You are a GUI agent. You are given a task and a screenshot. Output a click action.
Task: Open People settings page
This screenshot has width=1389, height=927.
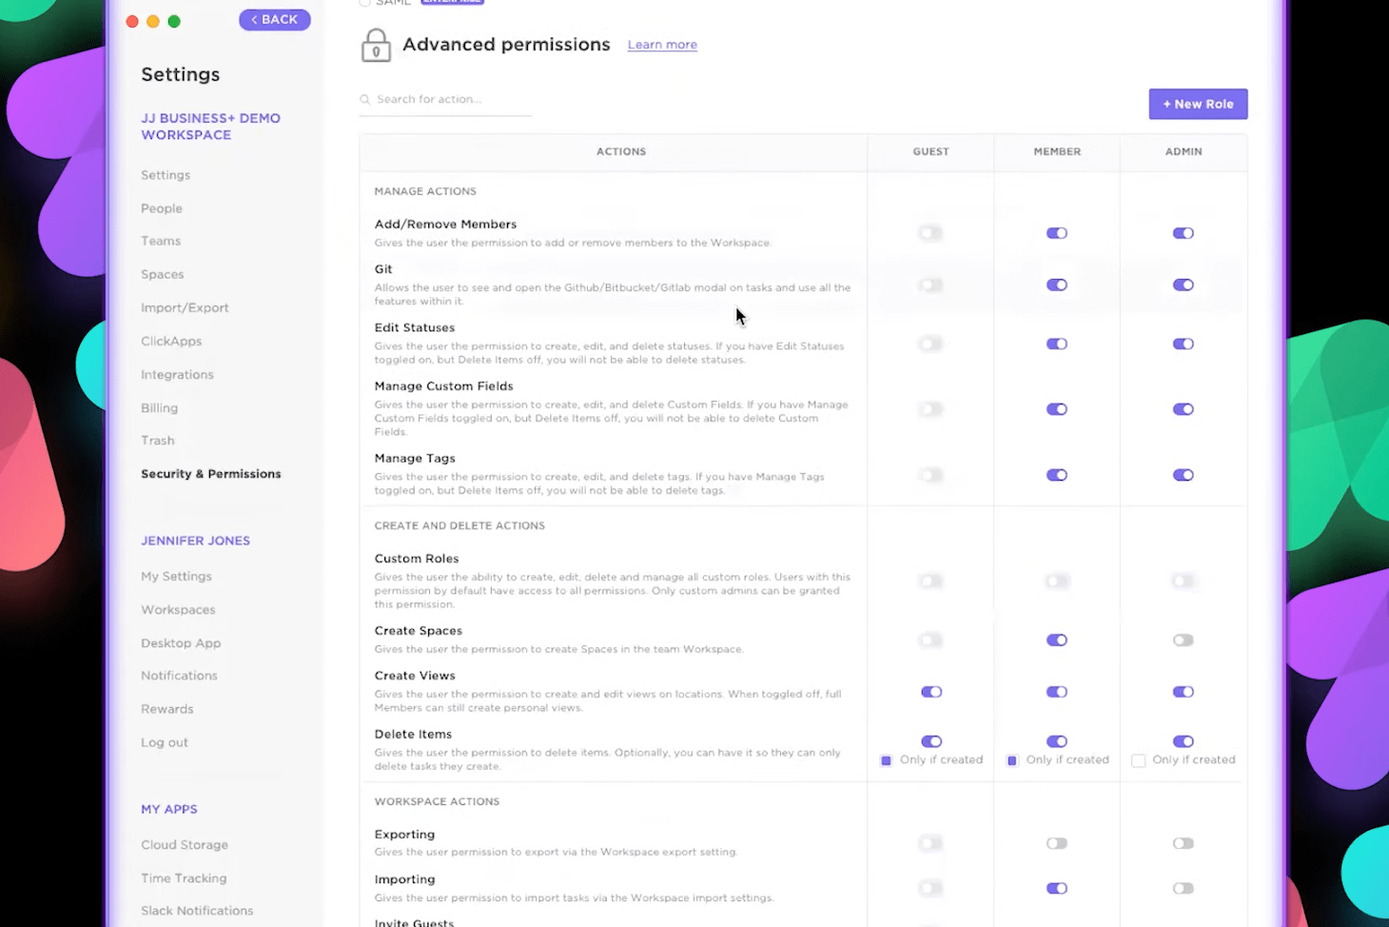coord(162,208)
